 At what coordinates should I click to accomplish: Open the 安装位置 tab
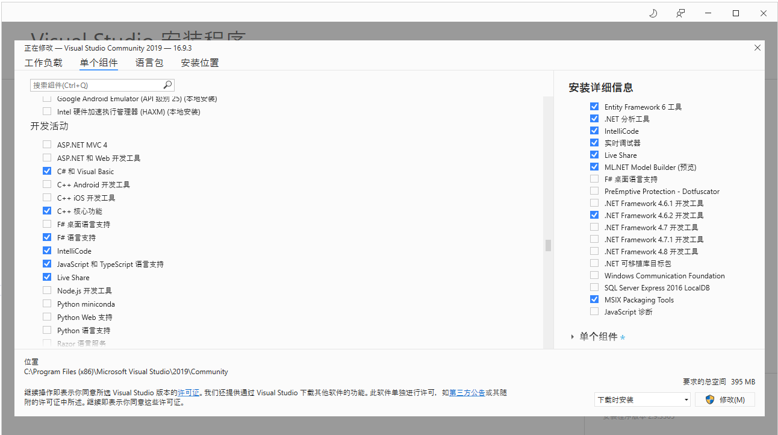coord(200,63)
